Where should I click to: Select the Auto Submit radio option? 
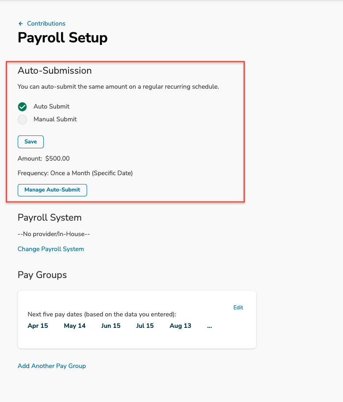[x=23, y=107]
